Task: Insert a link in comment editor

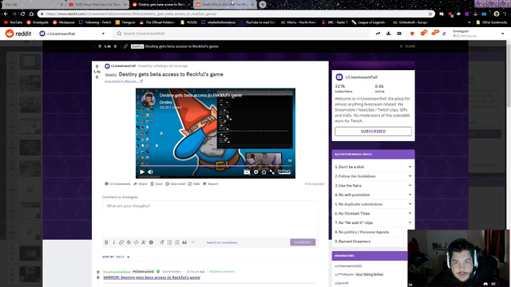Action: (x=121, y=242)
